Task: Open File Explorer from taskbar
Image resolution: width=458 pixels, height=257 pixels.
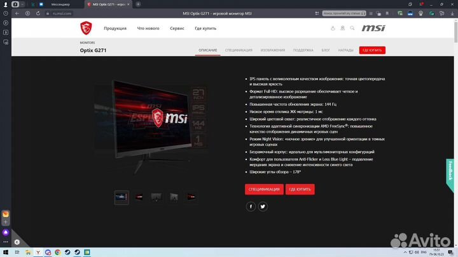Action: tap(28, 253)
